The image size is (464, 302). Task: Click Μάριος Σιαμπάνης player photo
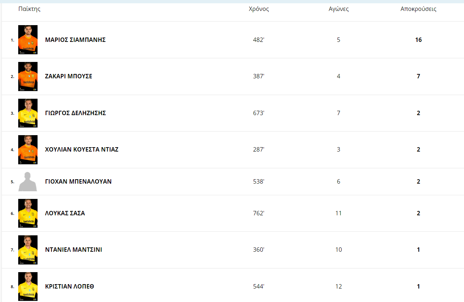pyautogui.click(x=28, y=40)
